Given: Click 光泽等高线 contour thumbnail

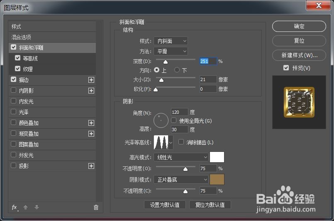Looking at the screenshot, I should tap(161, 143).
